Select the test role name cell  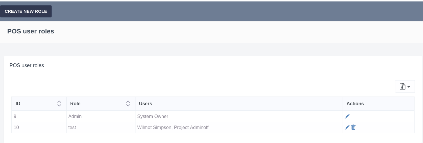[72, 127]
